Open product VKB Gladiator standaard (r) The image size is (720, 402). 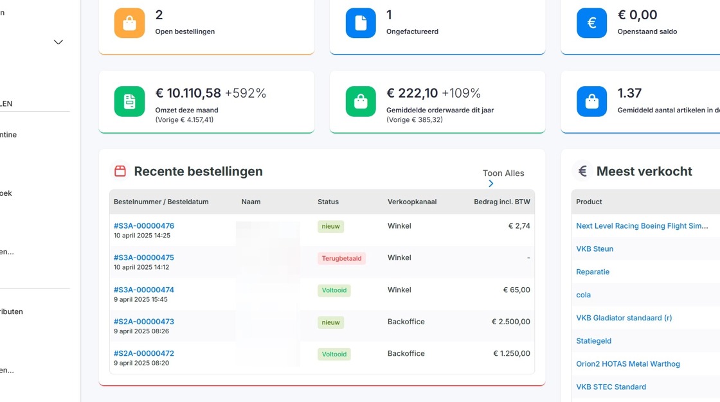[x=624, y=318]
